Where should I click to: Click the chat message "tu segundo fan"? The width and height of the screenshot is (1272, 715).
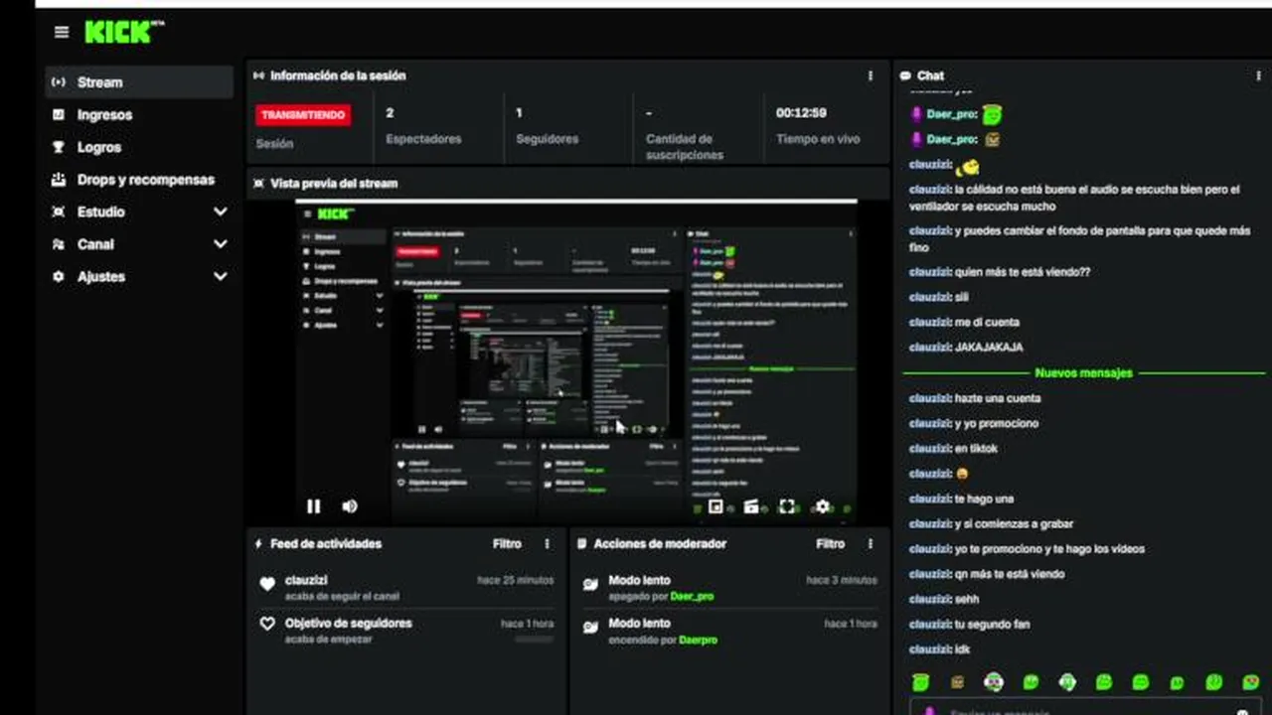coord(992,625)
